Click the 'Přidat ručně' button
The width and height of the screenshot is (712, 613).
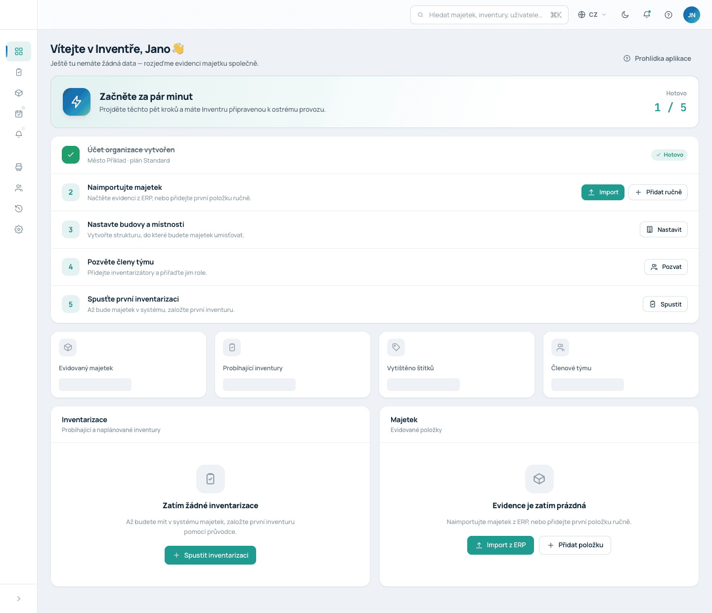pos(658,192)
